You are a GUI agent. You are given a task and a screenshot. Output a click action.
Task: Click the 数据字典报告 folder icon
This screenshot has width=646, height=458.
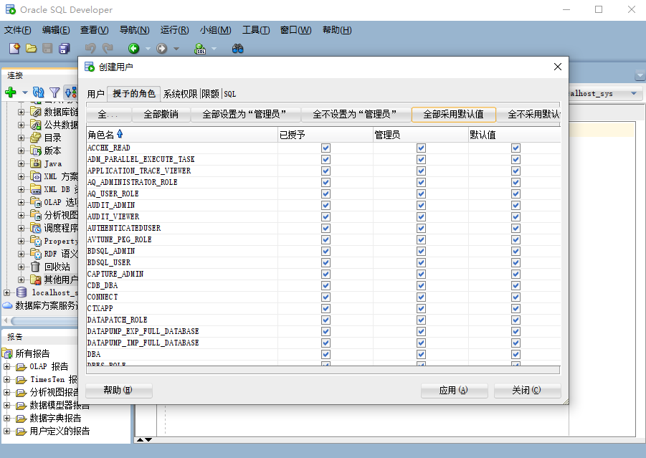(22, 419)
